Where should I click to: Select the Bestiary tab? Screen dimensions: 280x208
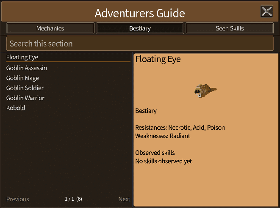140,28
